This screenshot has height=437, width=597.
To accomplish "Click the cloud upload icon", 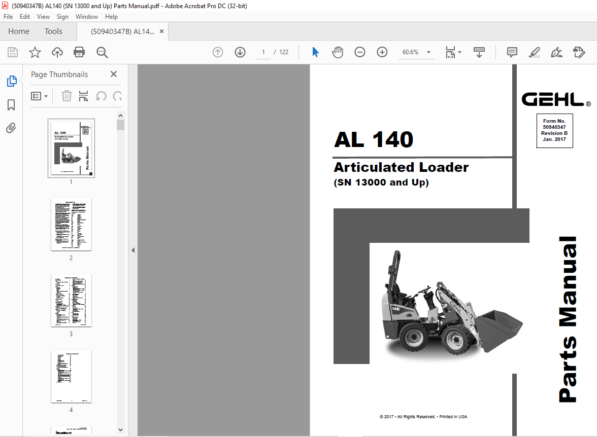I will (x=57, y=52).
